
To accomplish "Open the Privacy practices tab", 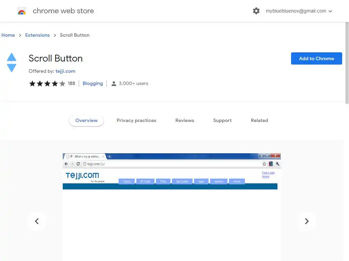I will (136, 121).
